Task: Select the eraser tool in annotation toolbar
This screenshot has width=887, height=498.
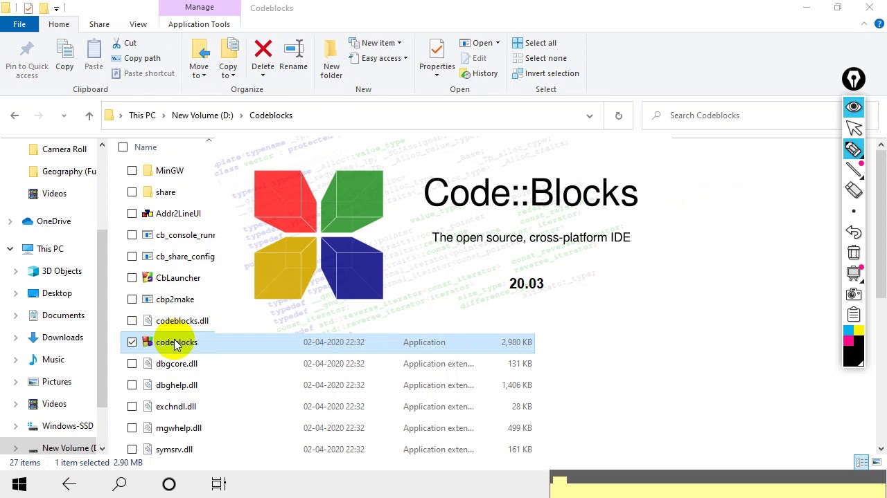Action: pos(854,190)
